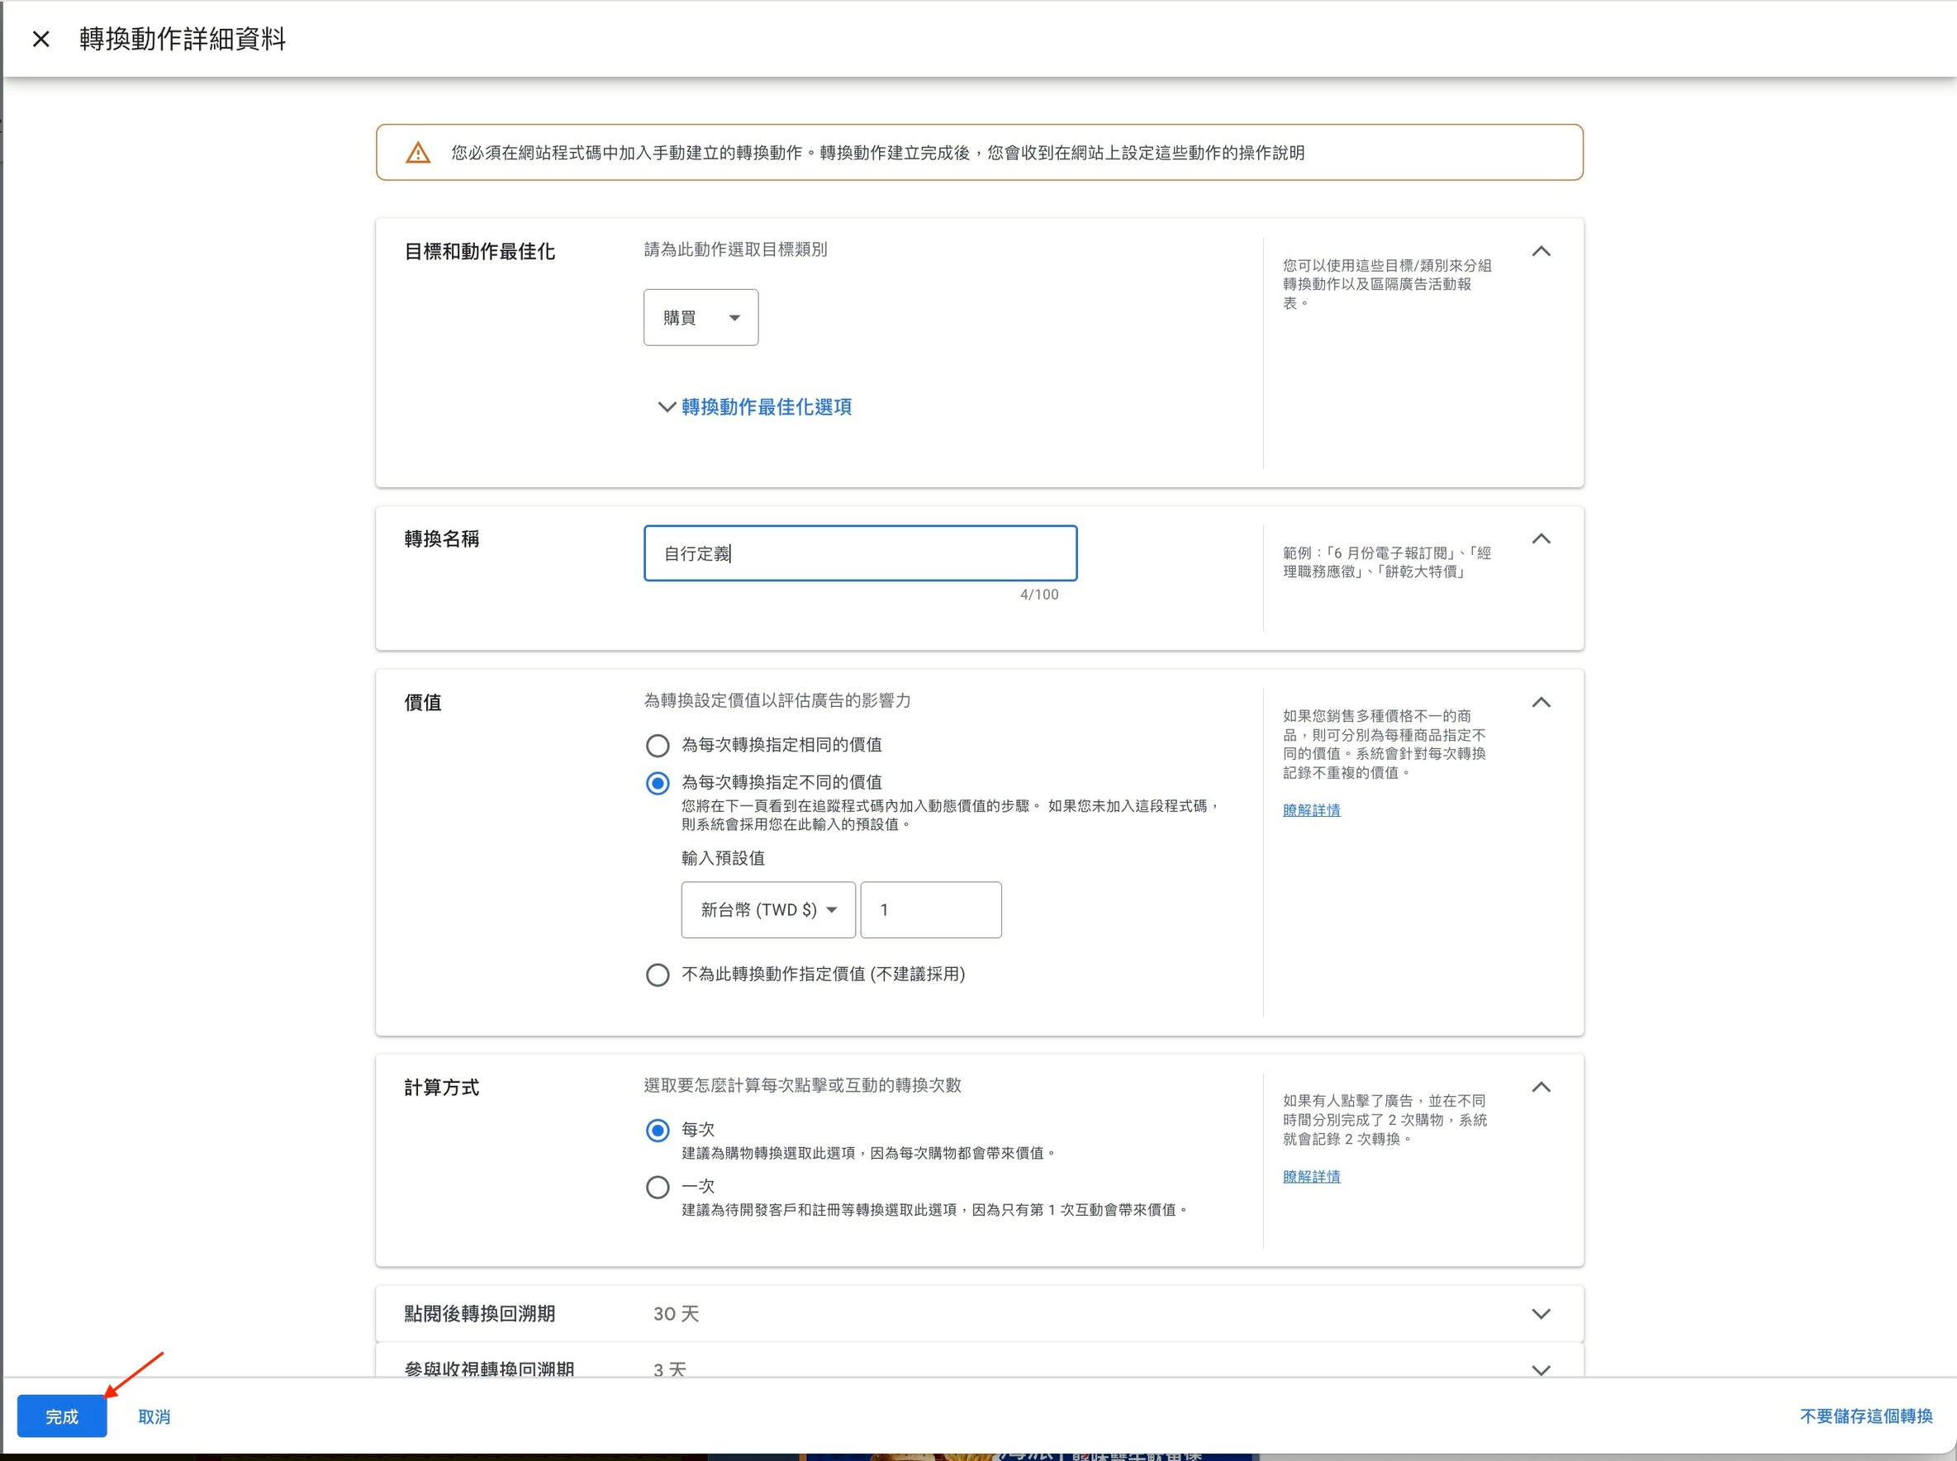The height and width of the screenshot is (1461, 1957).
Task: Expand the 參與收視轉換回溯期 section
Action: [x=1541, y=1369]
